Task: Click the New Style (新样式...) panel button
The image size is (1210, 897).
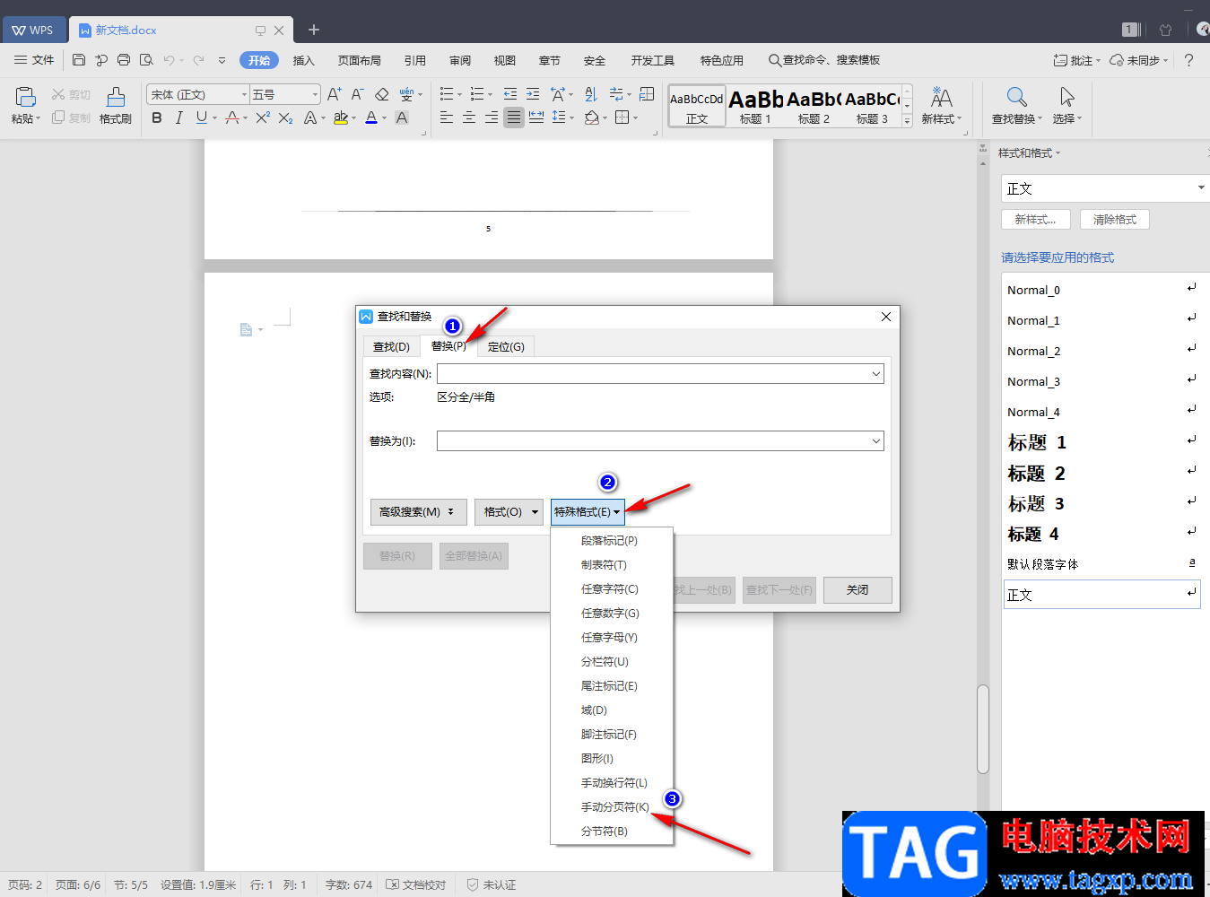Action: point(1036,220)
